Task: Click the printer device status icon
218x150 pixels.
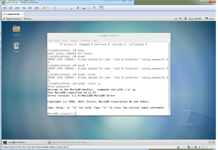Action: click(x=192, y=147)
